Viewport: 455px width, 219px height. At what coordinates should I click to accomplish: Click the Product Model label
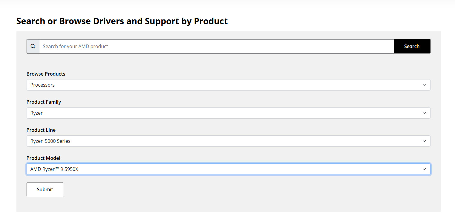(x=43, y=158)
